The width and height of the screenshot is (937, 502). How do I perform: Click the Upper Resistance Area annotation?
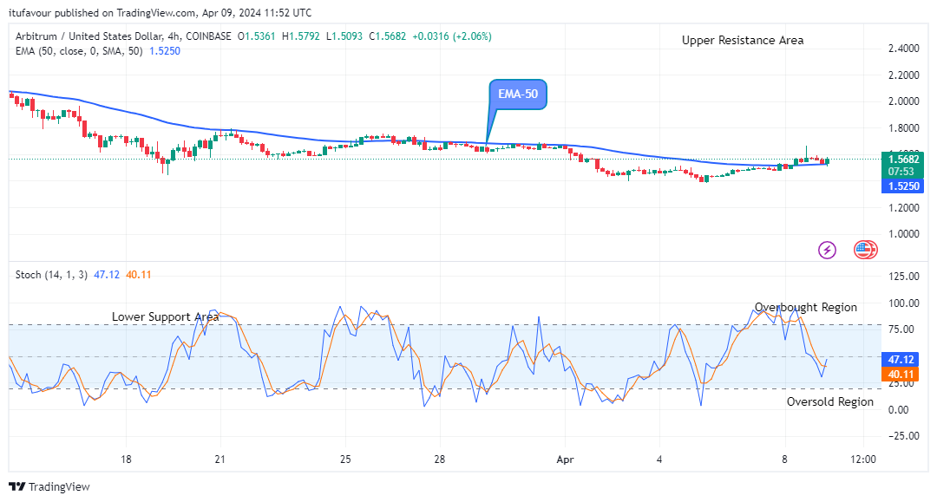743,40
